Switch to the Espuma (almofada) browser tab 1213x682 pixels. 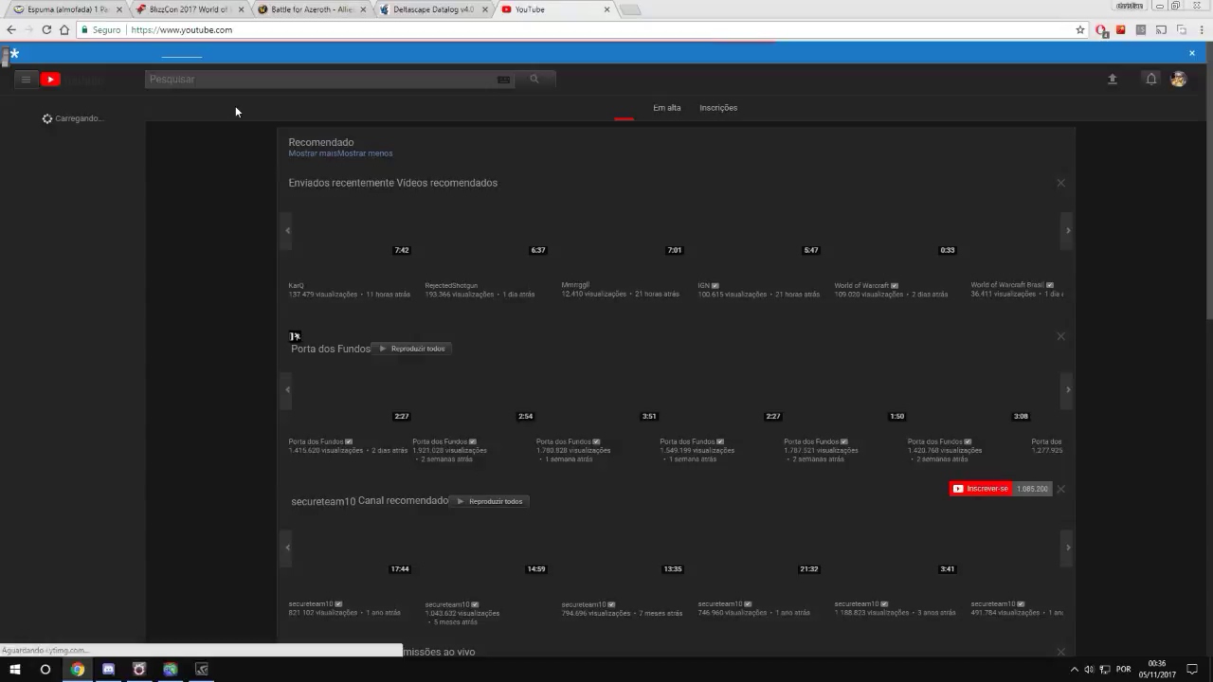click(64, 9)
